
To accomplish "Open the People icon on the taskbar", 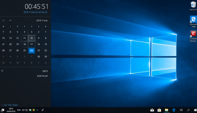I will [x=43, y=110].
